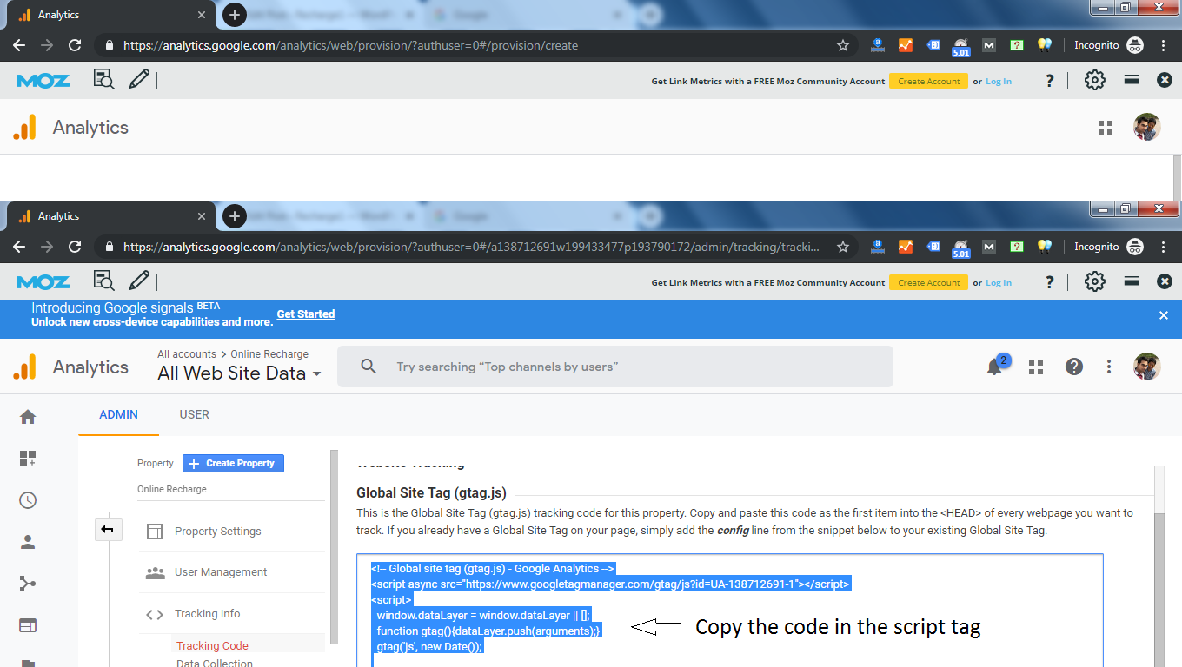Click the Create Property button

(x=233, y=463)
